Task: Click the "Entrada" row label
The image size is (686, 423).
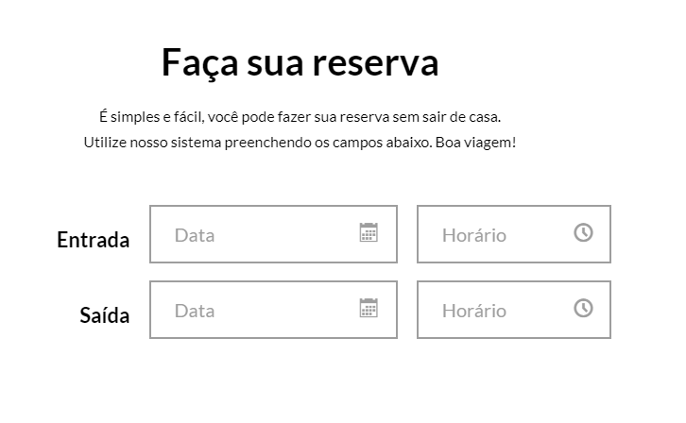Action: [93, 240]
